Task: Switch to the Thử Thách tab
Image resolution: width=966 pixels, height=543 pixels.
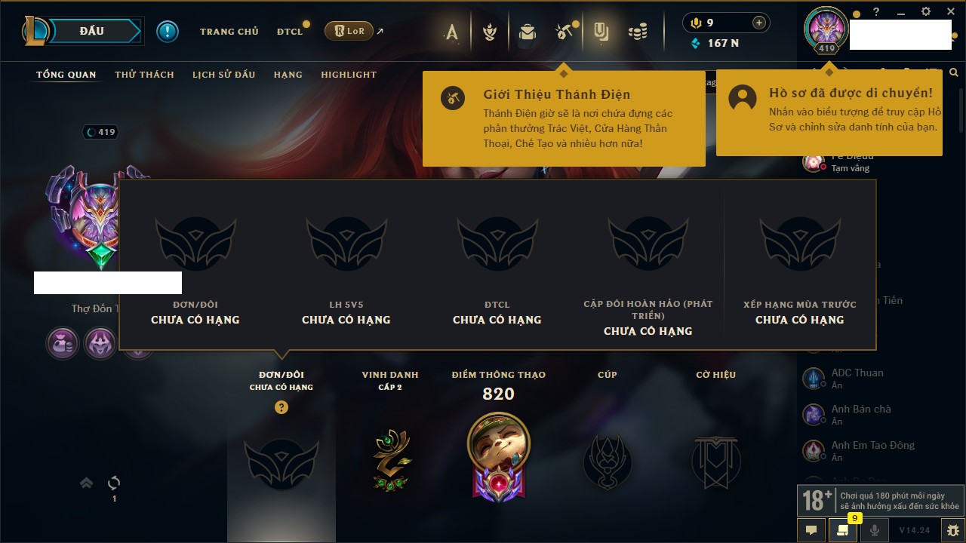Action: 144,75
